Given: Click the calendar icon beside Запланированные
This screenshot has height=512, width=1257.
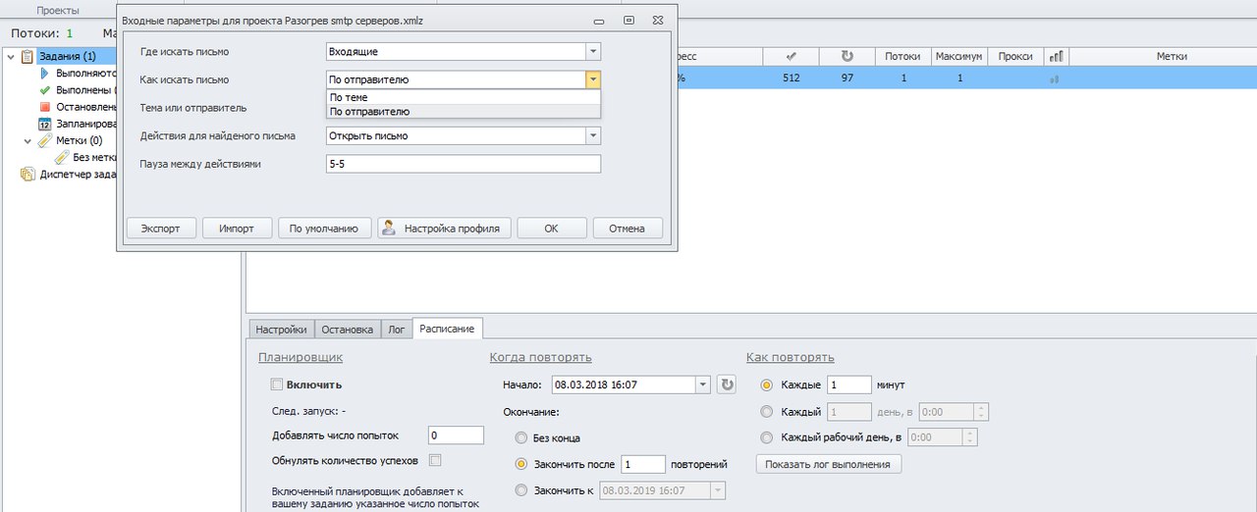Looking at the screenshot, I should pos(44,125).
